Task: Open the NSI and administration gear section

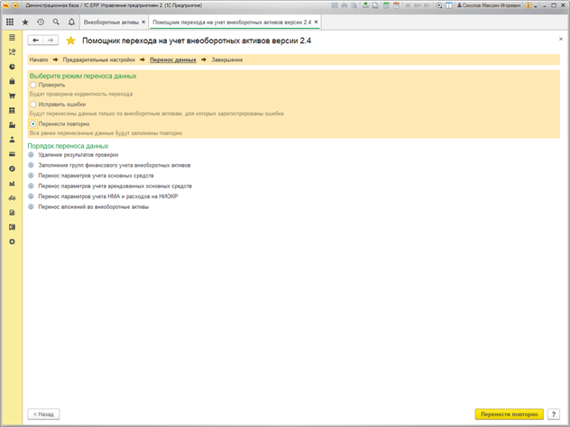Action: point(12,241)
